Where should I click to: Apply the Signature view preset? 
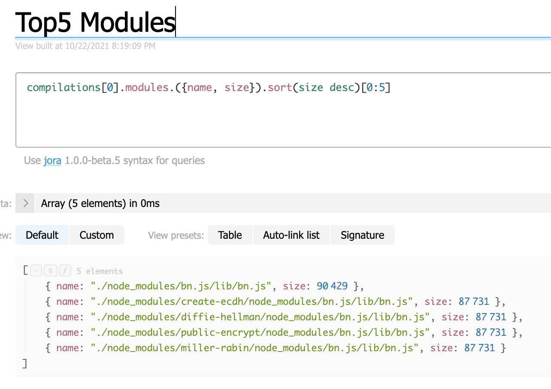coord(362,235)
